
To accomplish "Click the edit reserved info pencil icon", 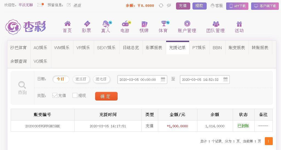I will pyautogui.click(x=69, y=5).
